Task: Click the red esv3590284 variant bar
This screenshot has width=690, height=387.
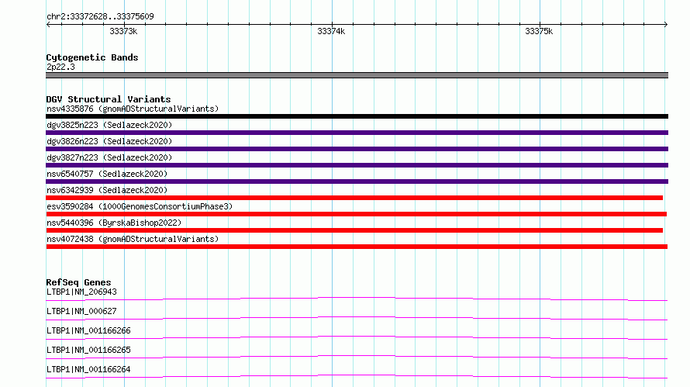Action: 357,214
